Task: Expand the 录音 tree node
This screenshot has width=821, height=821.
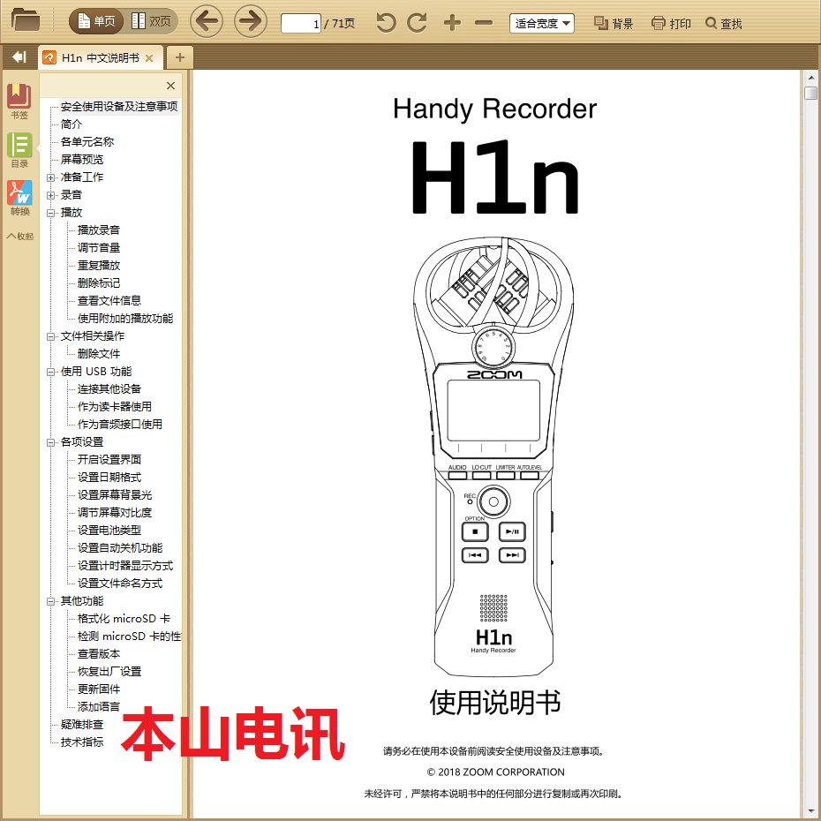Action: point(51,195)
